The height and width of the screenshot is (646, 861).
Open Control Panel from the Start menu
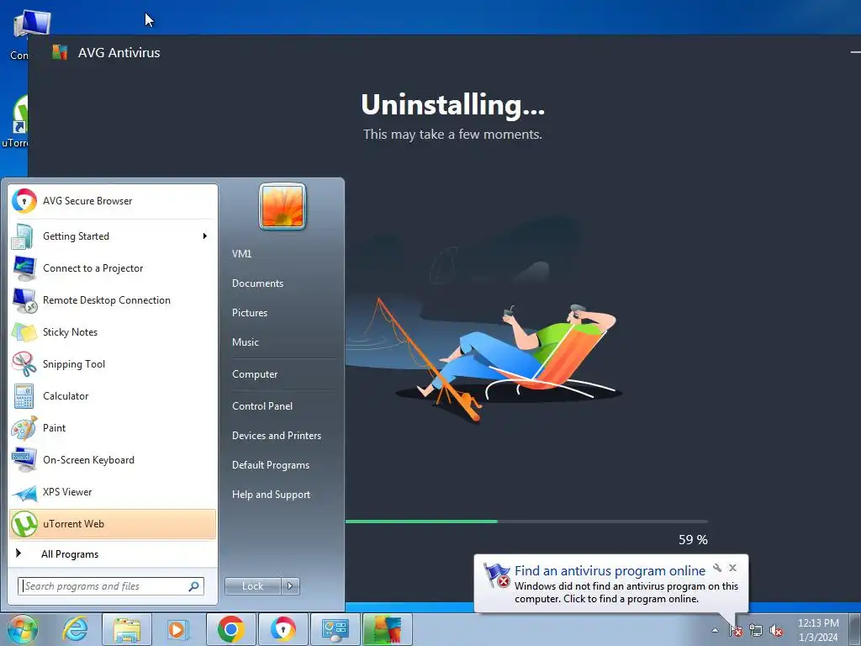pyautogui.click(x=262, y=406)
